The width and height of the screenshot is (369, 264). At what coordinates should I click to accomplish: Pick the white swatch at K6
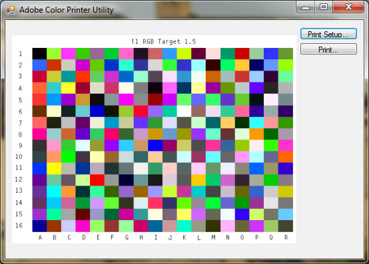coord(184,111)
